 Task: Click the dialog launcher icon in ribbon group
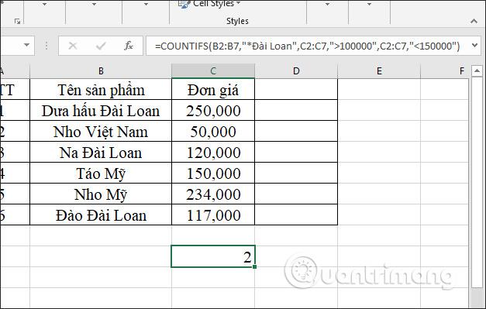[17, 21]
